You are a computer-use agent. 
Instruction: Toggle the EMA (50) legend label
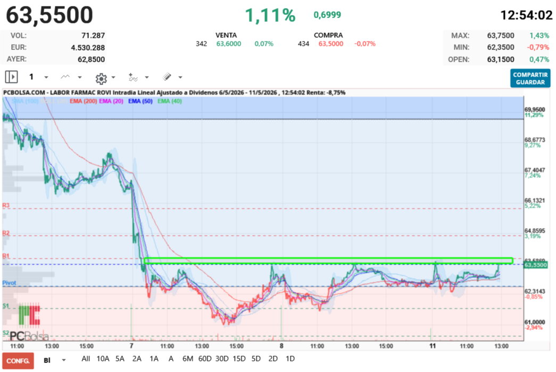click(x=140, y=101)
